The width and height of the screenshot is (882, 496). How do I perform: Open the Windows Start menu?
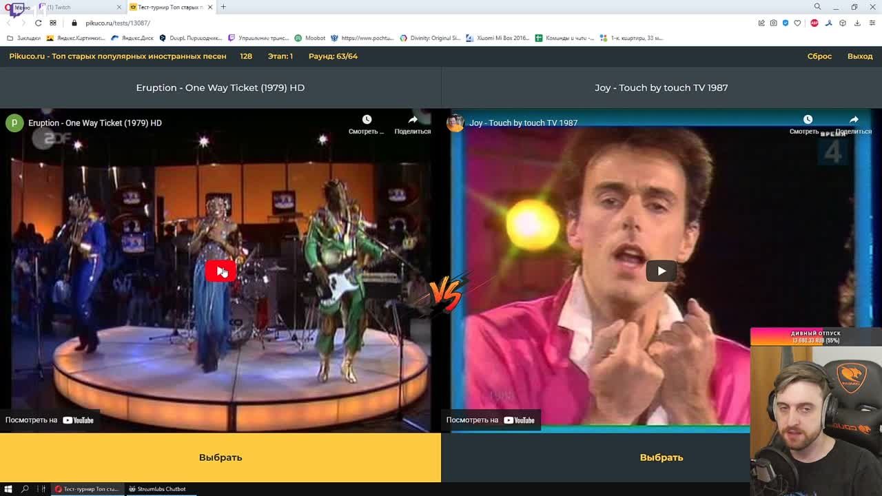8,489
